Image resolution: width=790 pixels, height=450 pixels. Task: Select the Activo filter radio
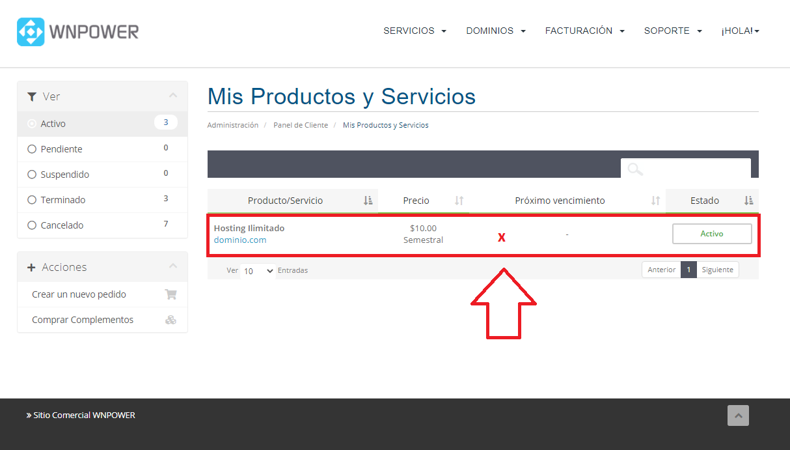[x=32, y=124]
